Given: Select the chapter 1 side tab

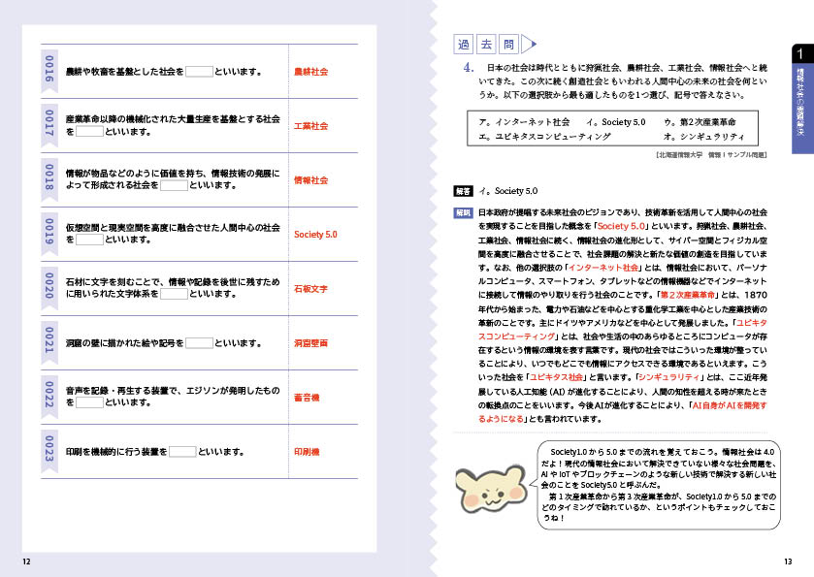Looking at the screenshot, I should (802, 99).
